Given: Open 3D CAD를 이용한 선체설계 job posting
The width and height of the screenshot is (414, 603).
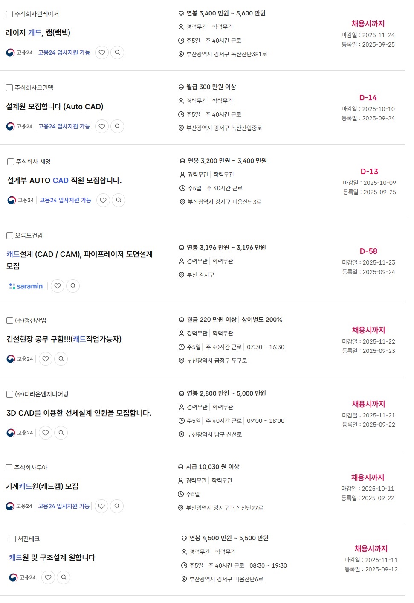Looking at the screenshot, I should (79, 413).
